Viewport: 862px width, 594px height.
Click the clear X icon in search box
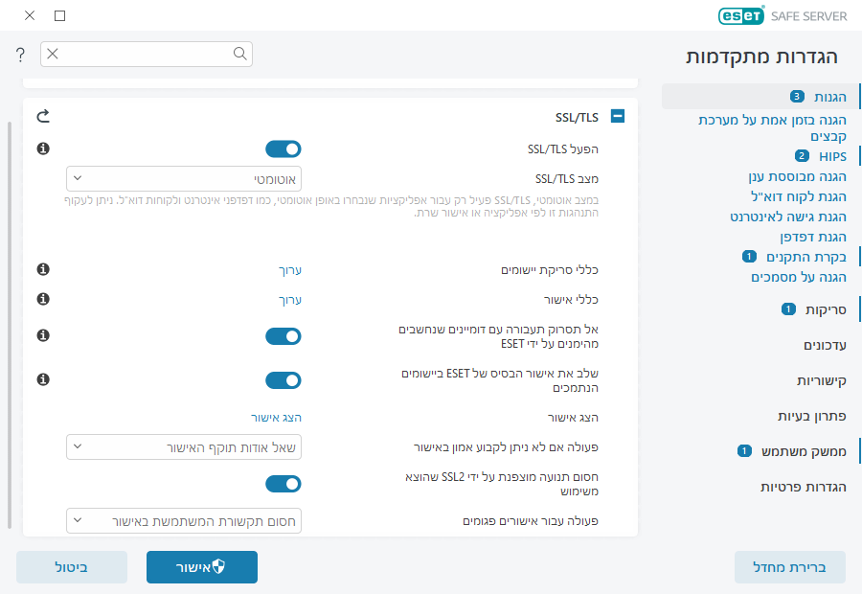click(53, 54)
